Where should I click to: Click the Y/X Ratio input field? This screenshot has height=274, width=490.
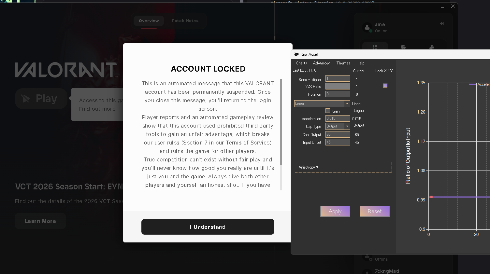(338, 86)
